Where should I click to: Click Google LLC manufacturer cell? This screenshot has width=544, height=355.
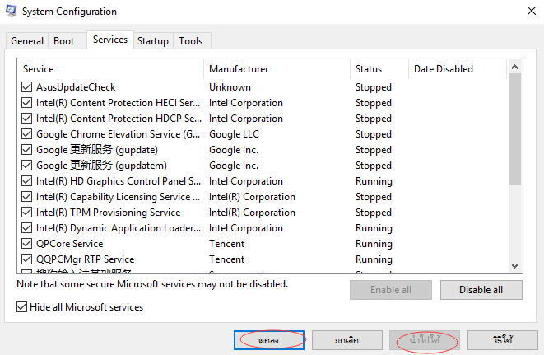tap(234, 134)
